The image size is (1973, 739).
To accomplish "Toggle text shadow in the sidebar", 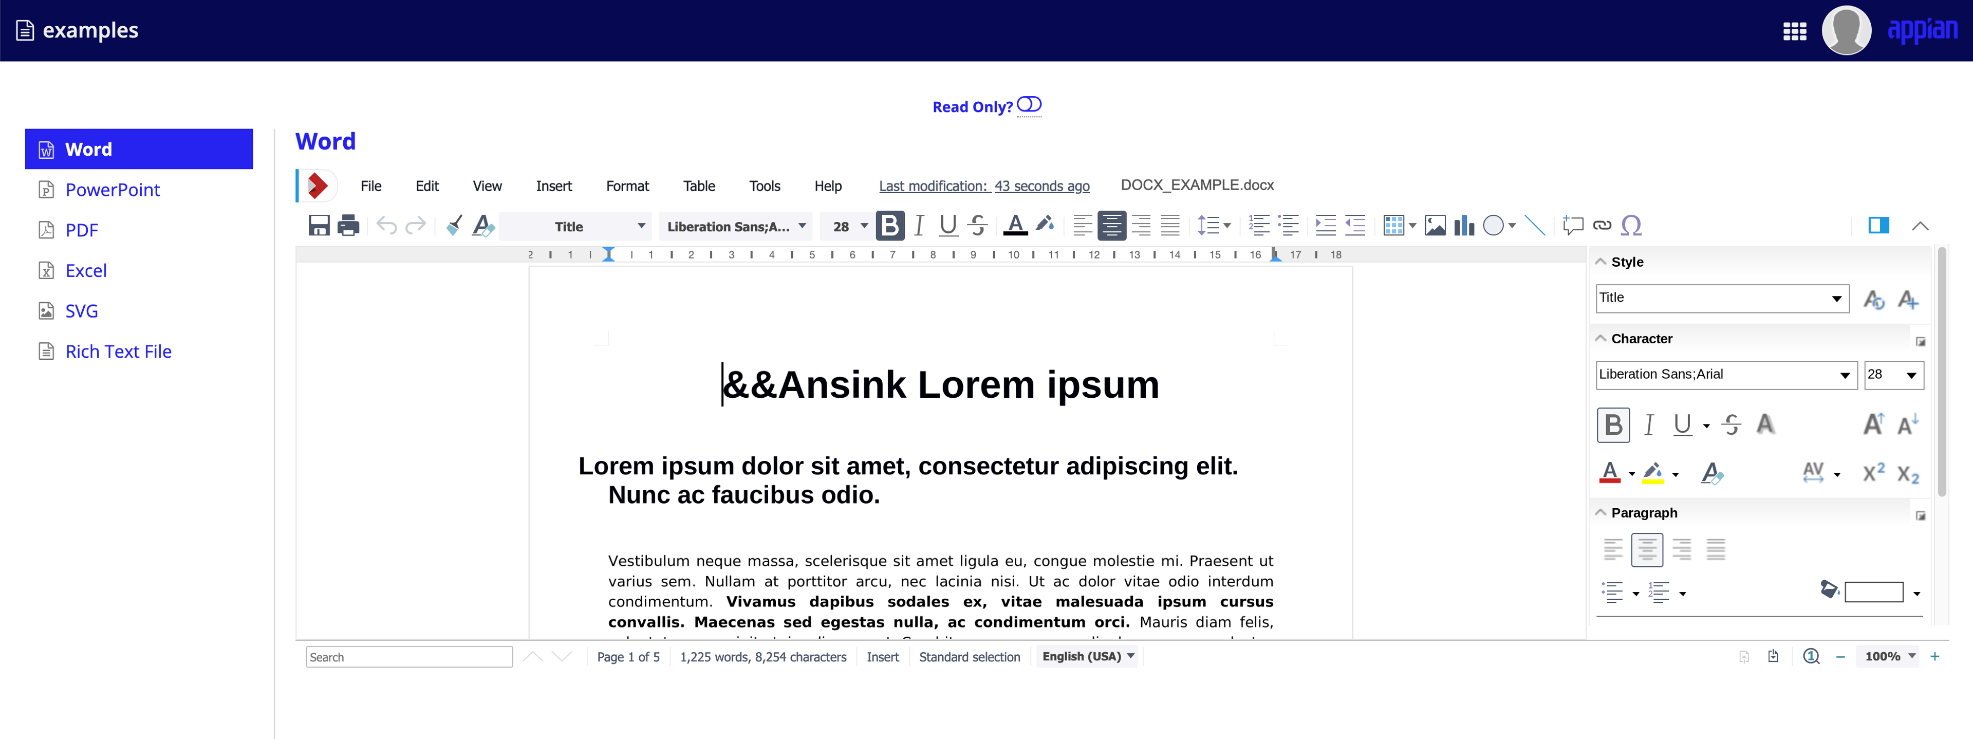I will click(x=1765, y=424).
